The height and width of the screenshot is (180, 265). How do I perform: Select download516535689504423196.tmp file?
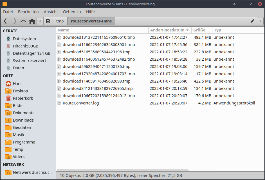tap(96, 52)
